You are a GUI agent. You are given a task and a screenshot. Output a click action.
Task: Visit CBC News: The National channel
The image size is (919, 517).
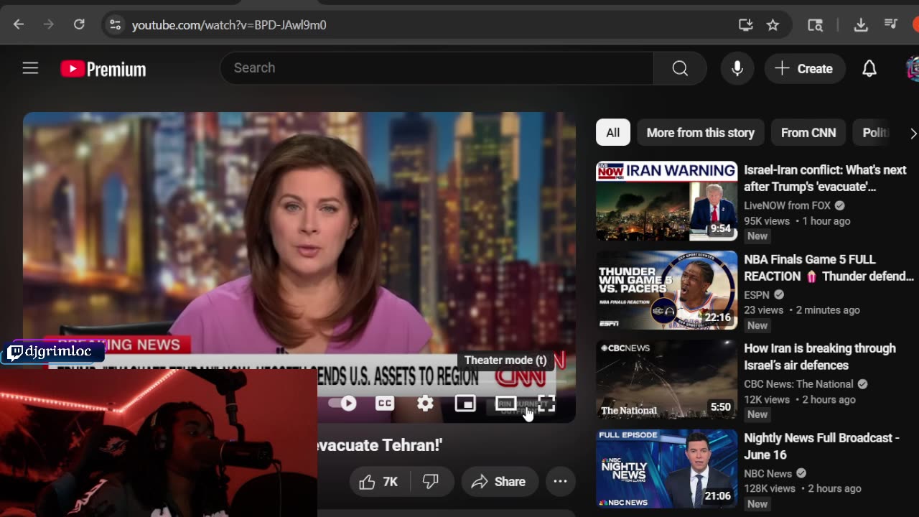pos(798,384)
